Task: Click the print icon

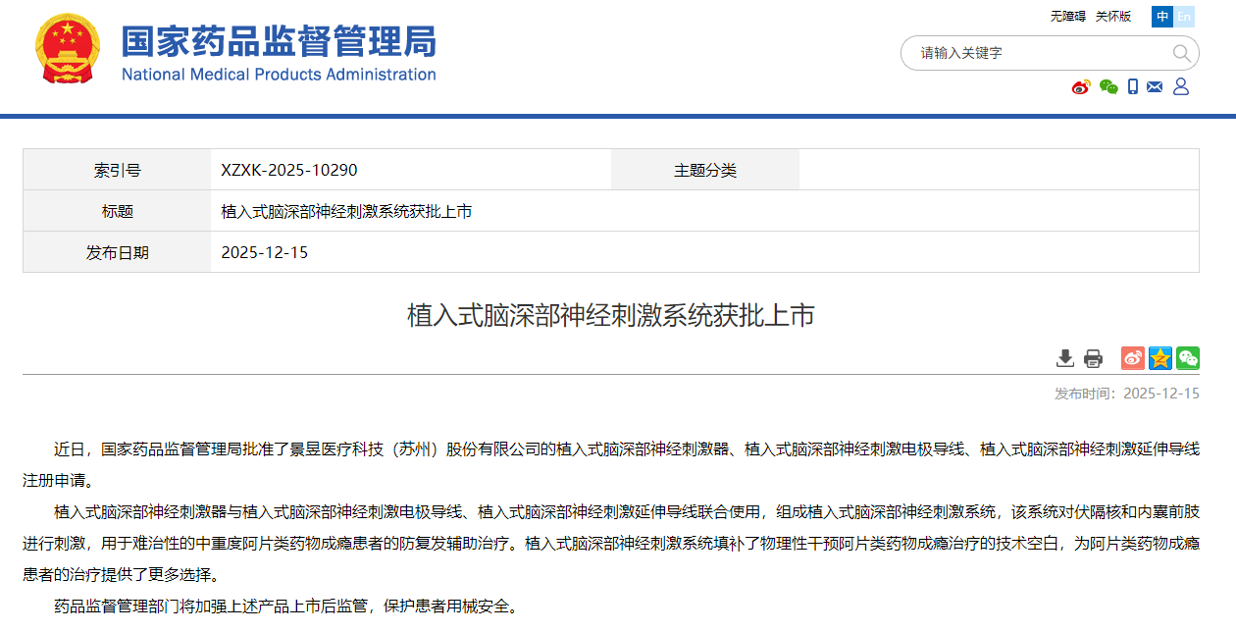Action: 1091,358
